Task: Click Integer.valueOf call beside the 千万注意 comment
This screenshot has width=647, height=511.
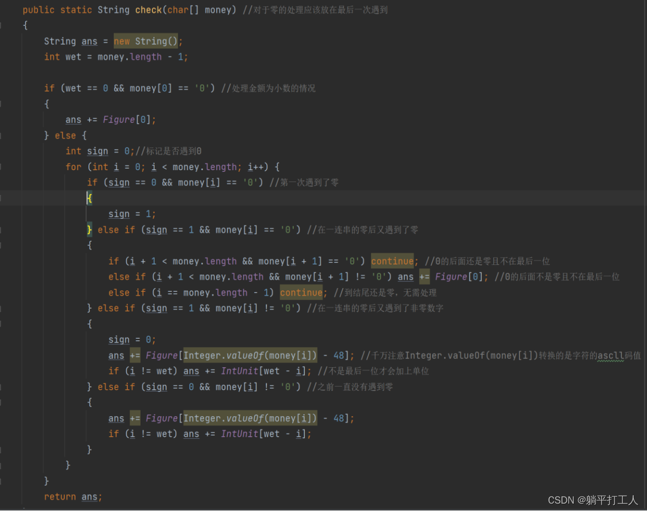Action: (250, 356)
